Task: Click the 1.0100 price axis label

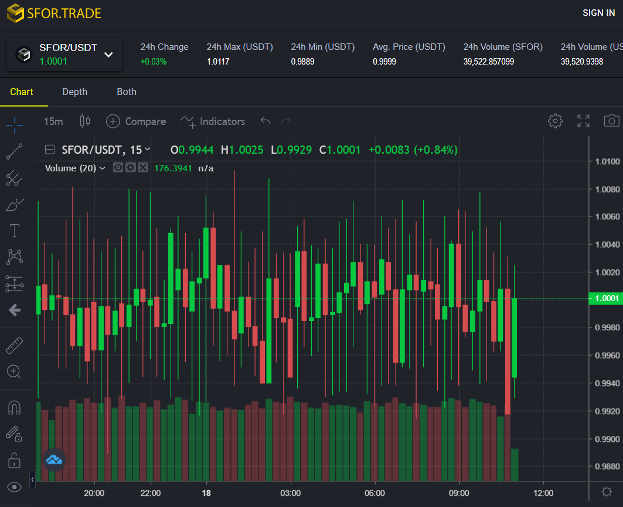Action: click(607, 161)
